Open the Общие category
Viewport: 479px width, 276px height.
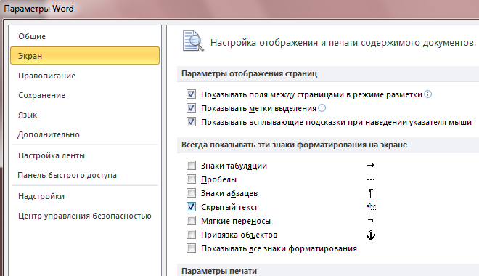pos(85,36)
